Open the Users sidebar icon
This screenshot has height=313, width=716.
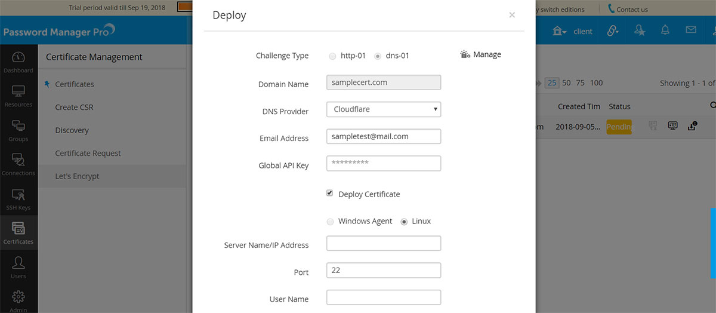coord(18,267)
